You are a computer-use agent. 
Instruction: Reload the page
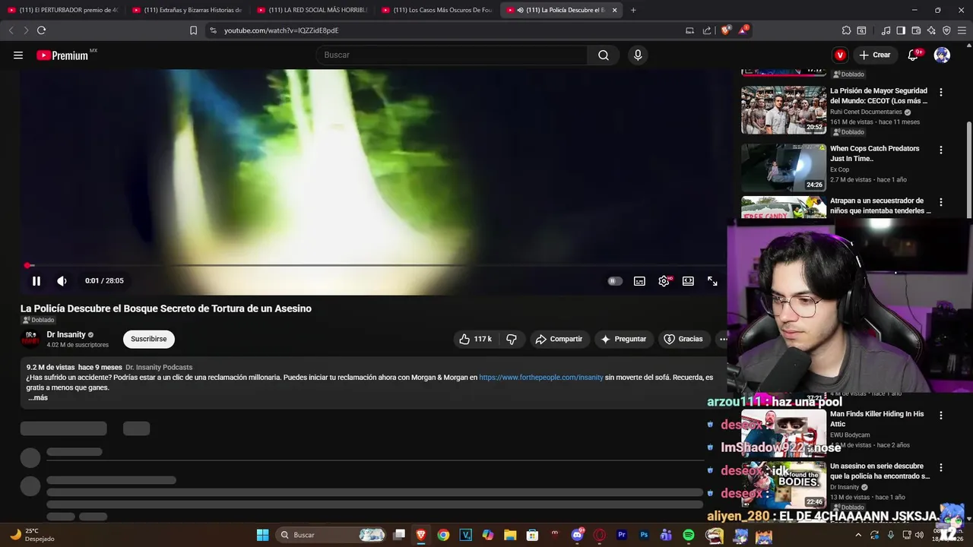tap(41, 30)
